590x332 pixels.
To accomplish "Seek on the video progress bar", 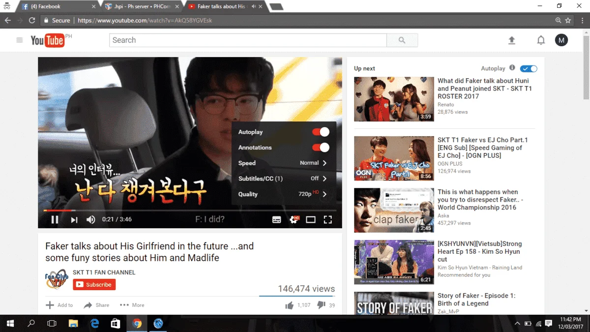I will 190,211.
